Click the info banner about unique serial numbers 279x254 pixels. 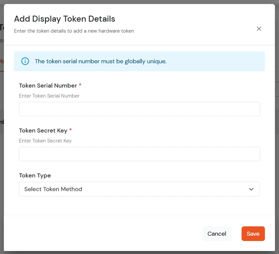(x=139, y=62)
